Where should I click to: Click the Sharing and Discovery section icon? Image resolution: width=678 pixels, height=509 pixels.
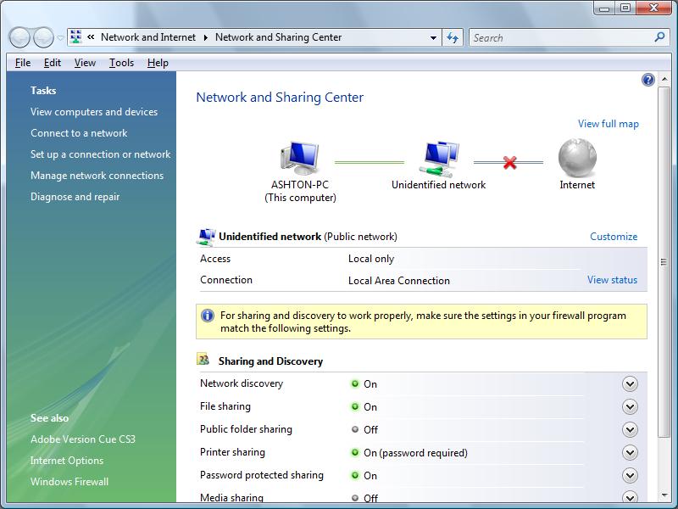click(x=203, y=359)
